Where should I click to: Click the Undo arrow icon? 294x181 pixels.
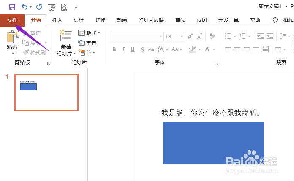click(24, 7)
